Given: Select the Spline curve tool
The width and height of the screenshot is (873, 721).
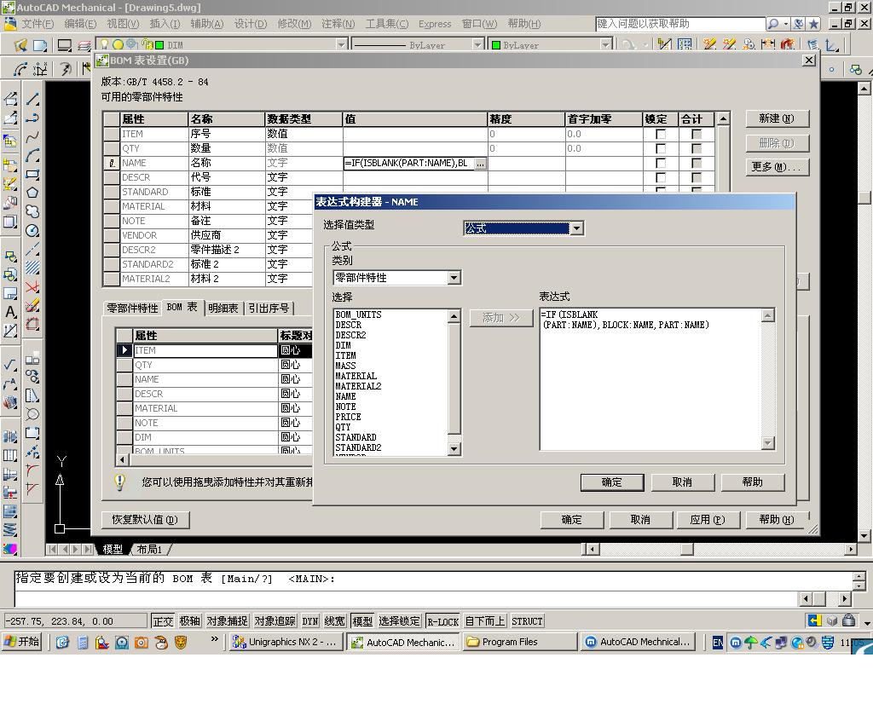Looking at the screenshot, I should 33,137.
